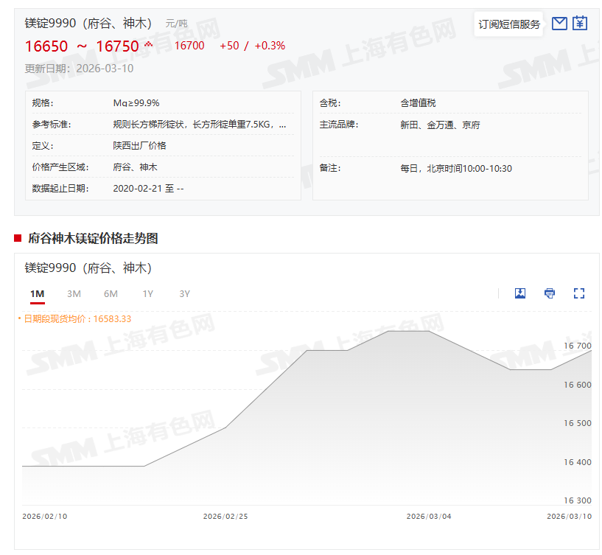Print the price trend chart

pyautogui.click(x=550, y=293)
